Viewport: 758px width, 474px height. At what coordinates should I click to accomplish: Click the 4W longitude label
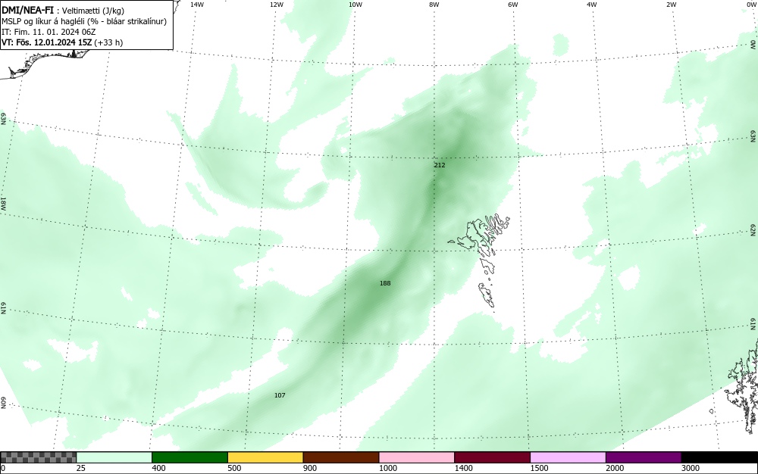(592, 5)
